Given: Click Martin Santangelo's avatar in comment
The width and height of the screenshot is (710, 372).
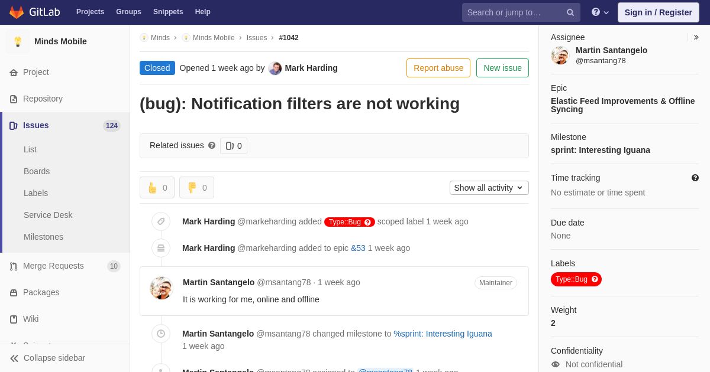Looking at the screenshot, I should (x=161, y=288).
